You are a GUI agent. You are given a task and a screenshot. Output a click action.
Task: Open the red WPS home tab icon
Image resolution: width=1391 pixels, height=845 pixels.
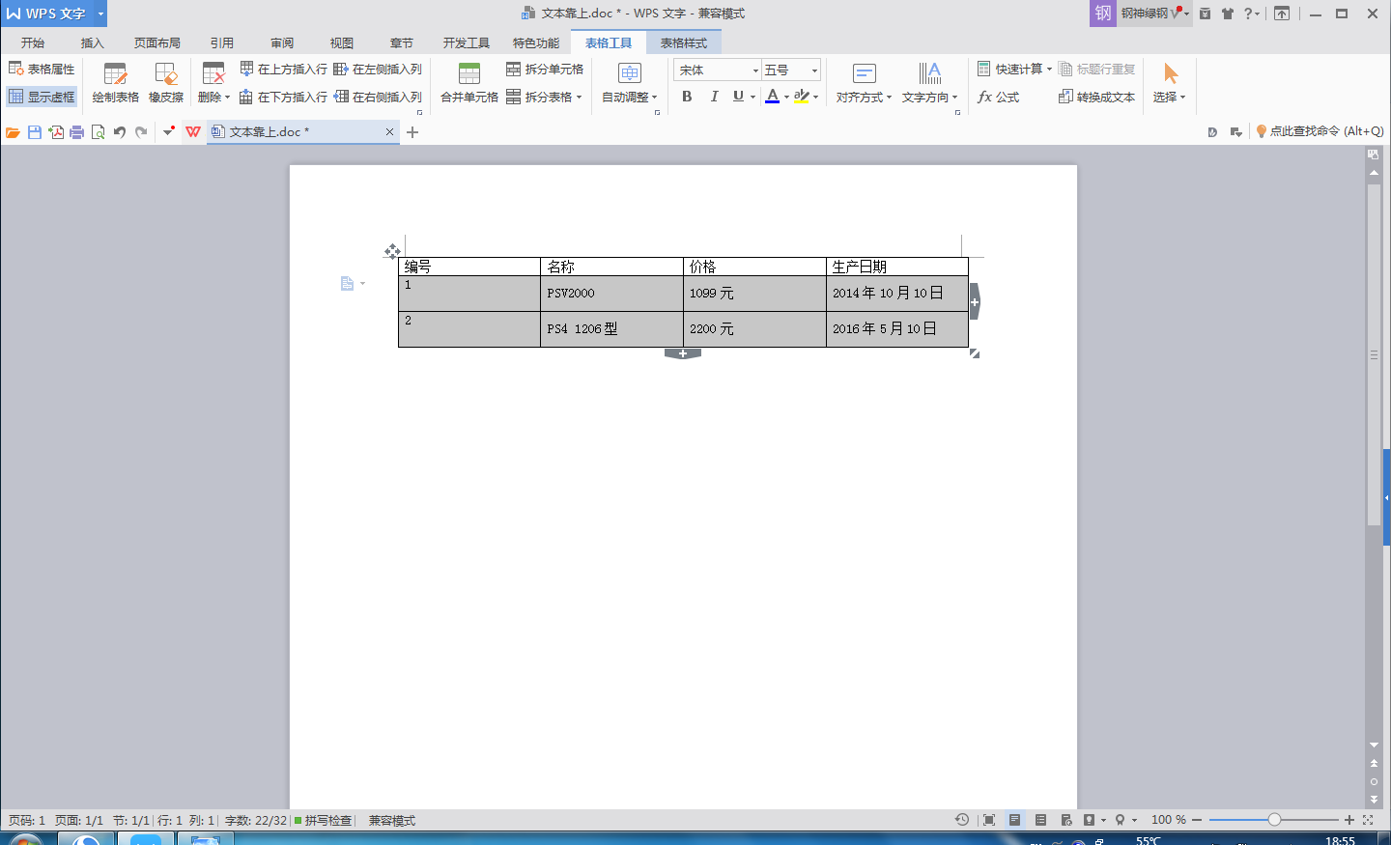tap(193, 132)
